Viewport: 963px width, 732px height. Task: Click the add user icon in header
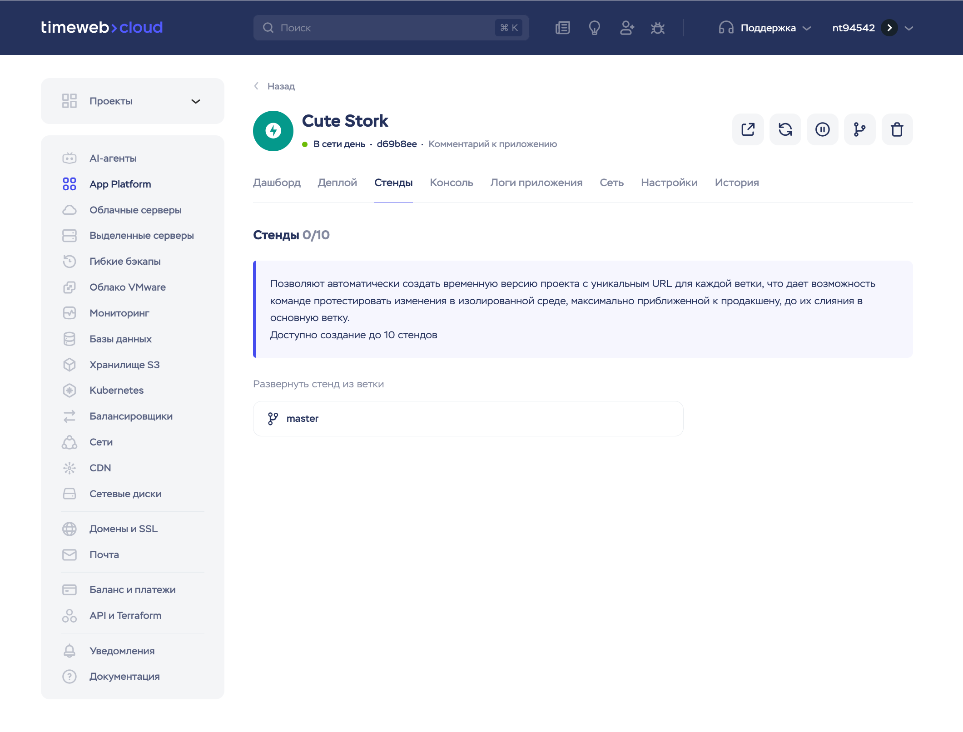[x=626, y=28]
